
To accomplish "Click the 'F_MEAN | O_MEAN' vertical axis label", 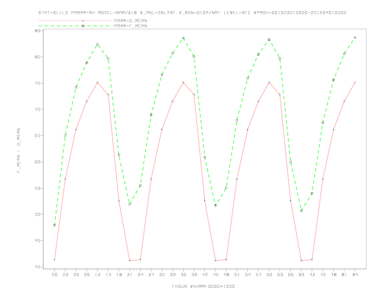I will coord(19,150).
